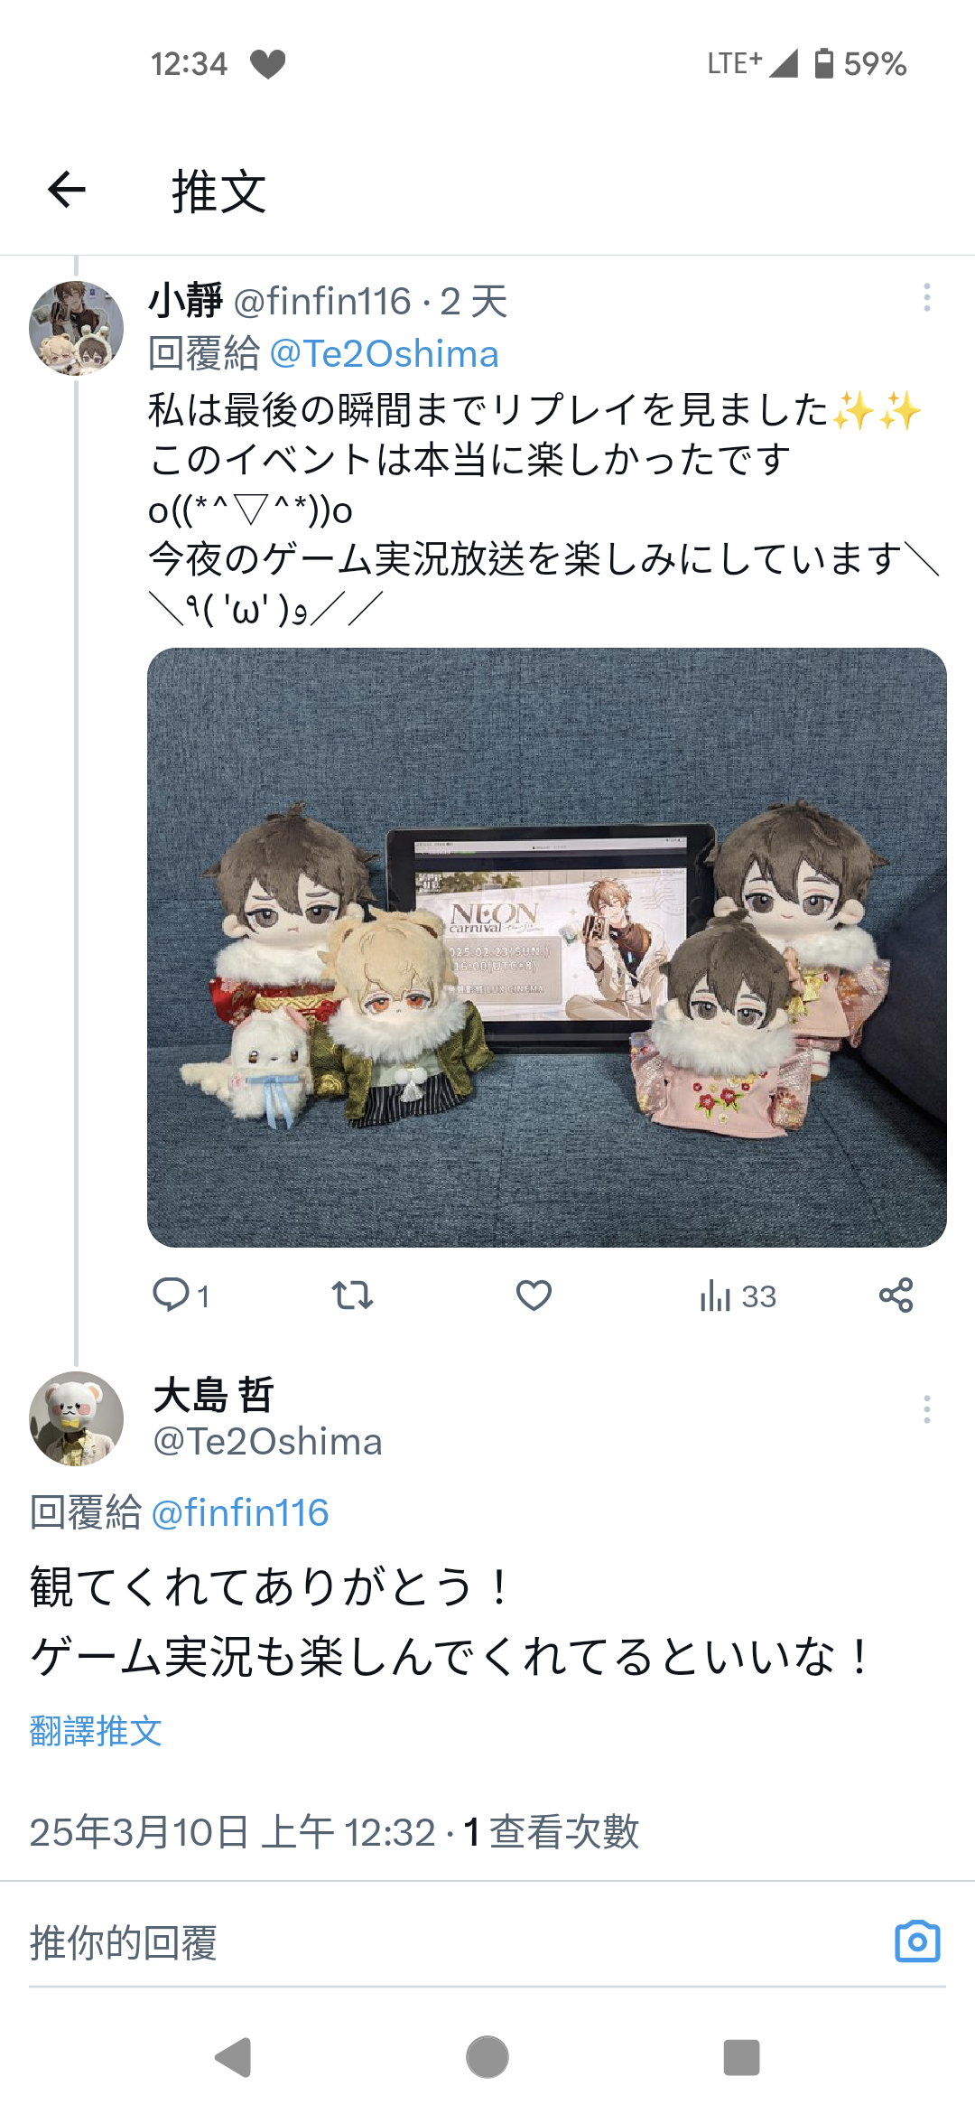This screenshot has height=2114, width=975.
Task: Tap the share icon under the photo
Action: pyautogui.click(x=896, y=1296)
